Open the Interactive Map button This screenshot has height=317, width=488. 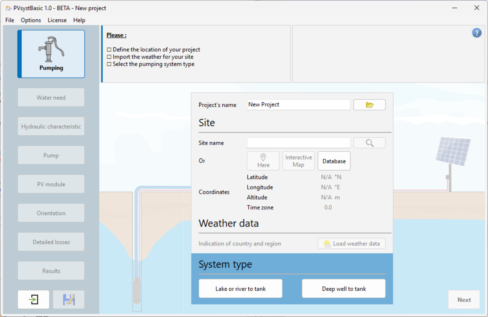[x=298, y=161]
